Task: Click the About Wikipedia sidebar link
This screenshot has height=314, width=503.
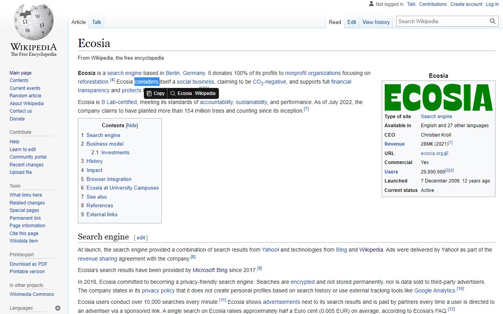Action: pos(27,104)
